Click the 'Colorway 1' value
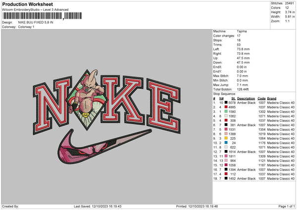This screenshot has width=297, height=210. [26, 27]
